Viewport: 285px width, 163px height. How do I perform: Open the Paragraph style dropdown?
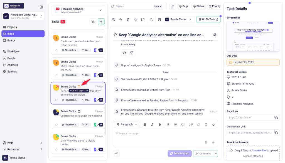[x=127, y=125]
